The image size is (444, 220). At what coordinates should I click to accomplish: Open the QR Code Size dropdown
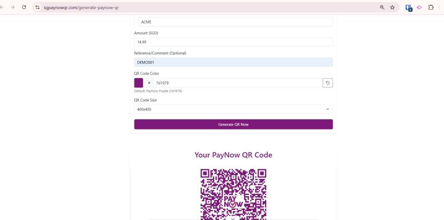pyautogui.click(x=233, y=109)
